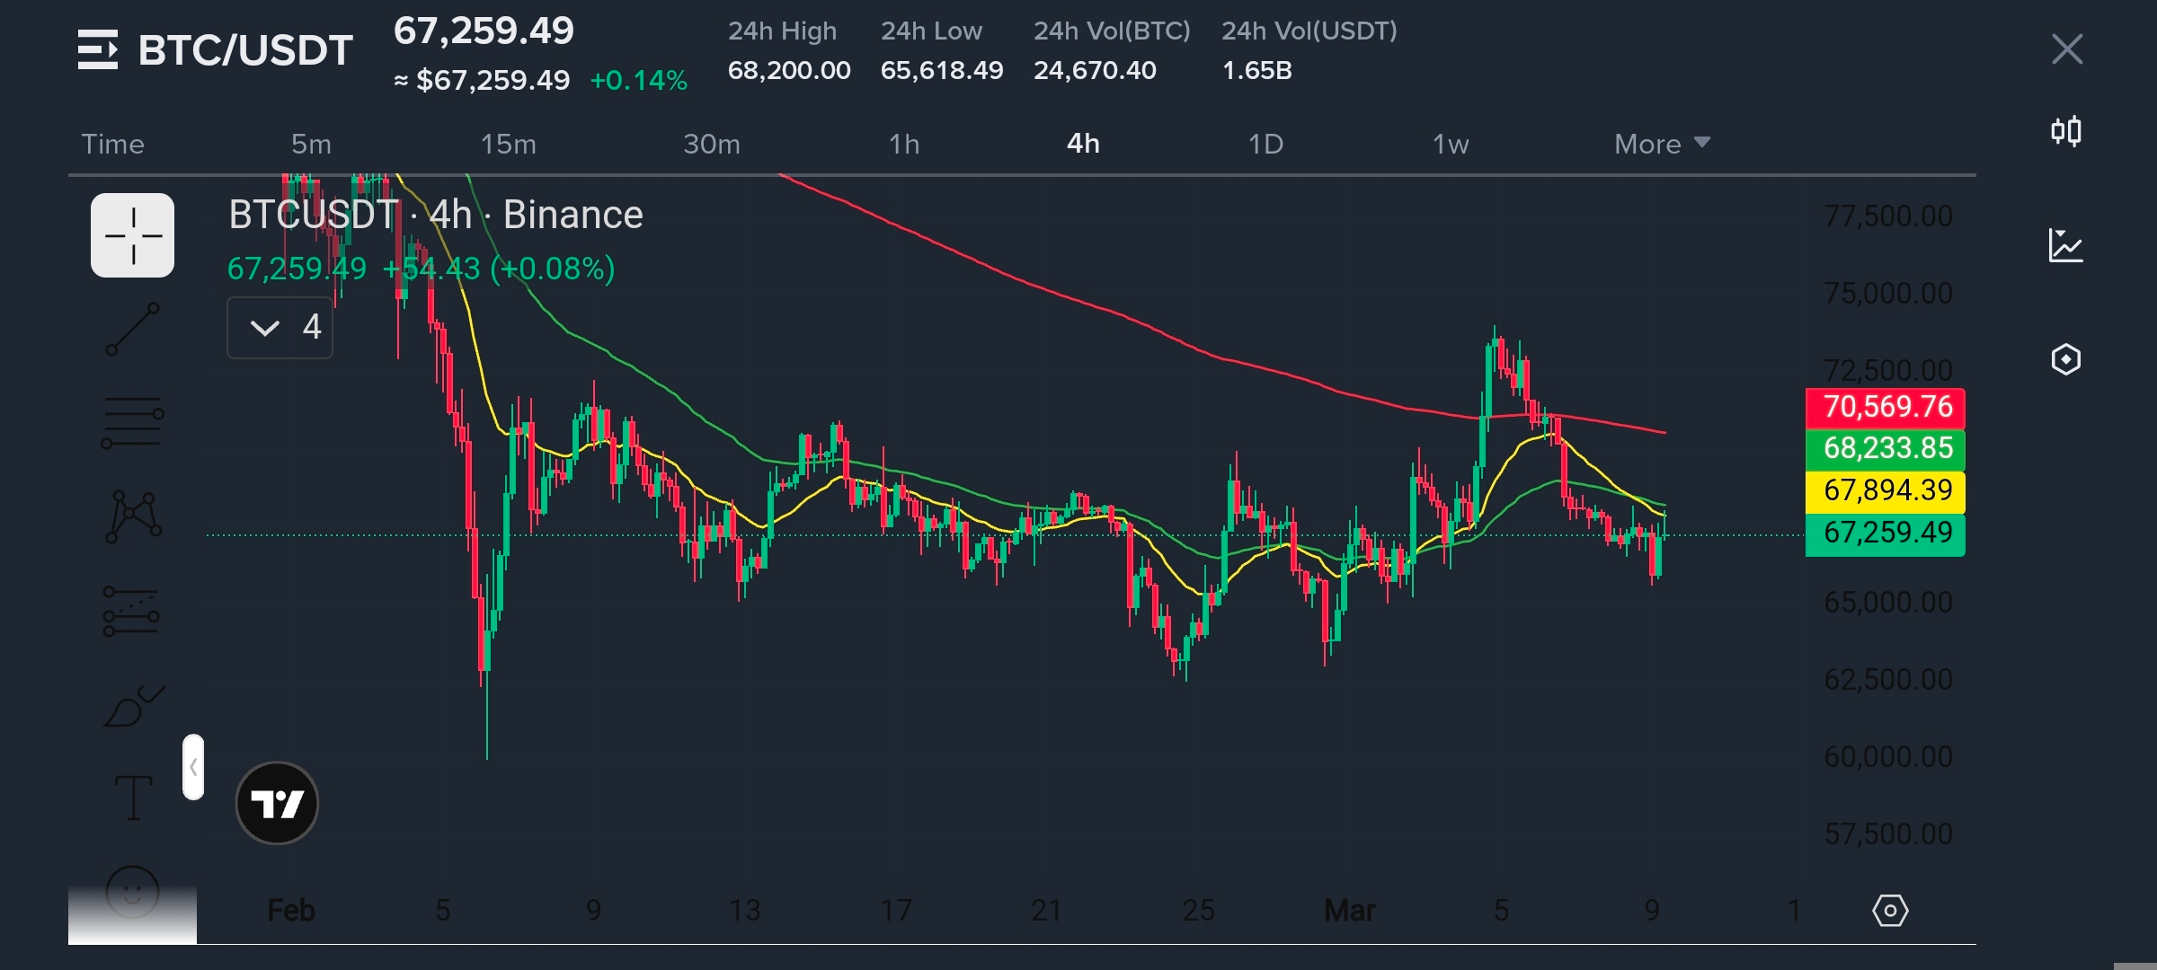Click the 70,569.76 red price label
Screen dimensions: 2157x970
1885,407
